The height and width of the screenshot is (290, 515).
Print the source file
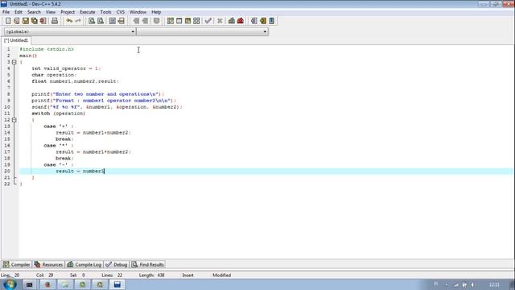[x=55, y=21]
